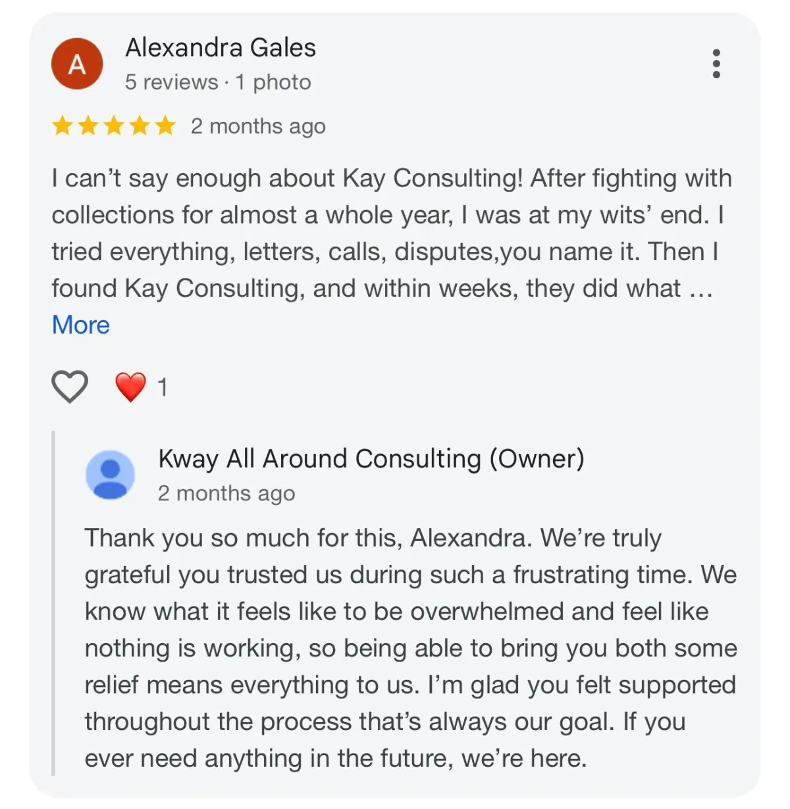The width and height of the screenshot is (790, 809).
Task: Click the grey vertical reply indent bar
Action: 54,602
